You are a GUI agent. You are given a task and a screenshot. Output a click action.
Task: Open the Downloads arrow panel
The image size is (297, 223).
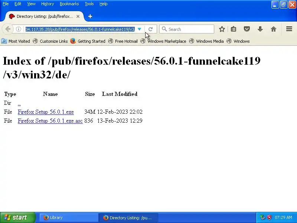(x=260, y=29)
